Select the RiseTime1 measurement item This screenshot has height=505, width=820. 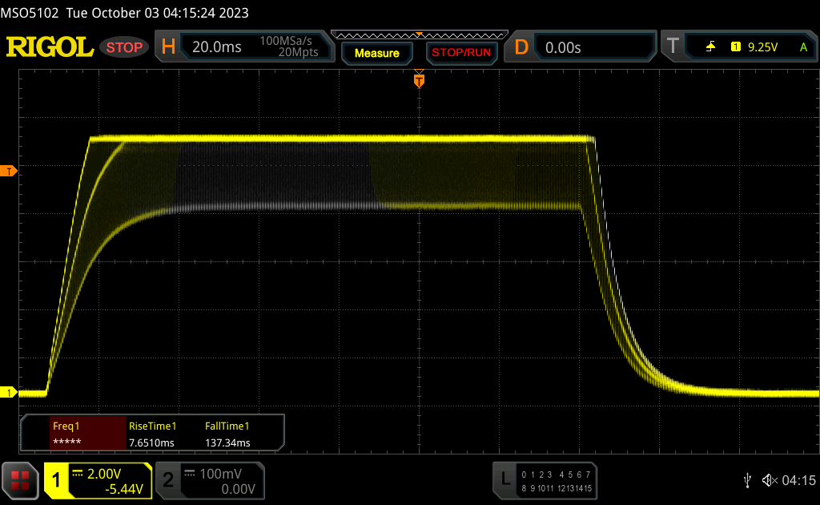coord(152,434)
